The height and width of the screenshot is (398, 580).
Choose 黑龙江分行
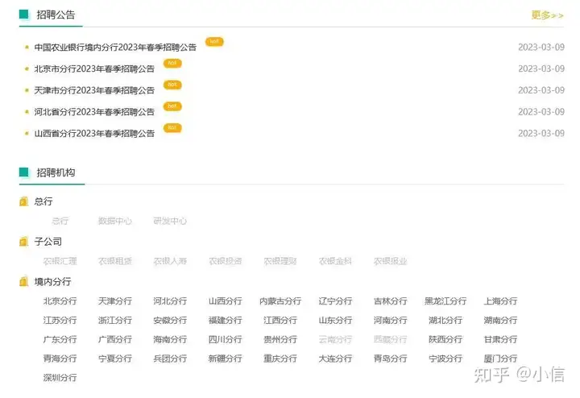[445, 301]
